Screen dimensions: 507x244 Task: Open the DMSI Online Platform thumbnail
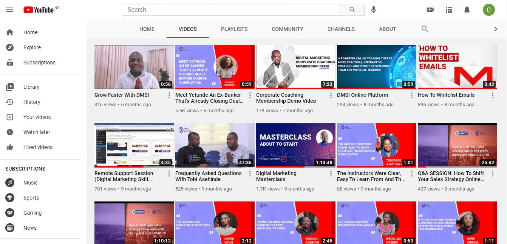pos(376,67)
